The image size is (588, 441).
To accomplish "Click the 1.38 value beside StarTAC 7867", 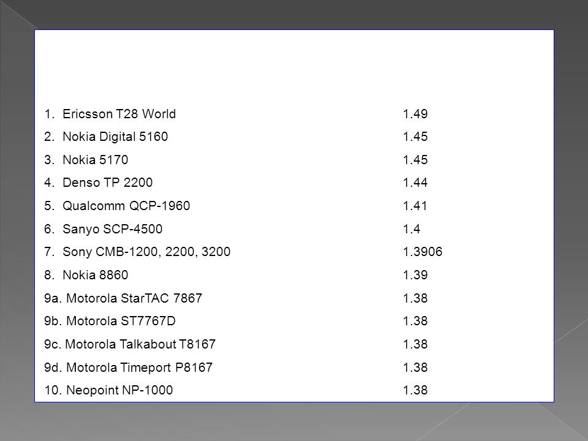I will tap(415, 298).
